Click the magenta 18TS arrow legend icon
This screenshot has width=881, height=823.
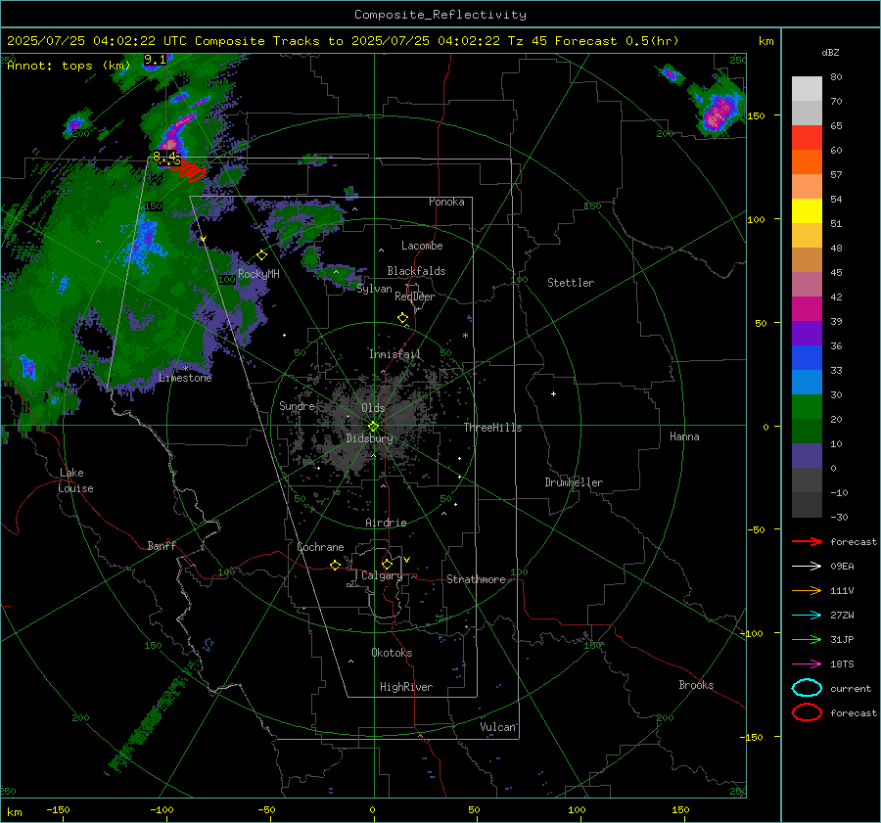807,664
